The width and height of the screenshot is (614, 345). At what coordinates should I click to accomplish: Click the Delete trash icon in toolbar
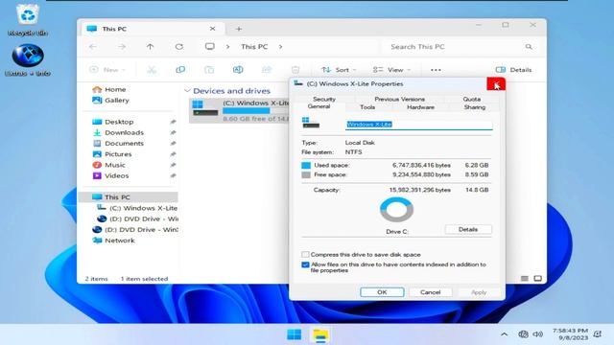point(295,70)
